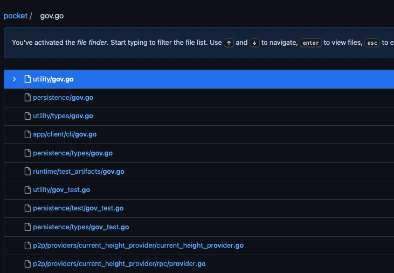
Task: Open the pocket repository breadcrumb link
Action: (16, 16)
